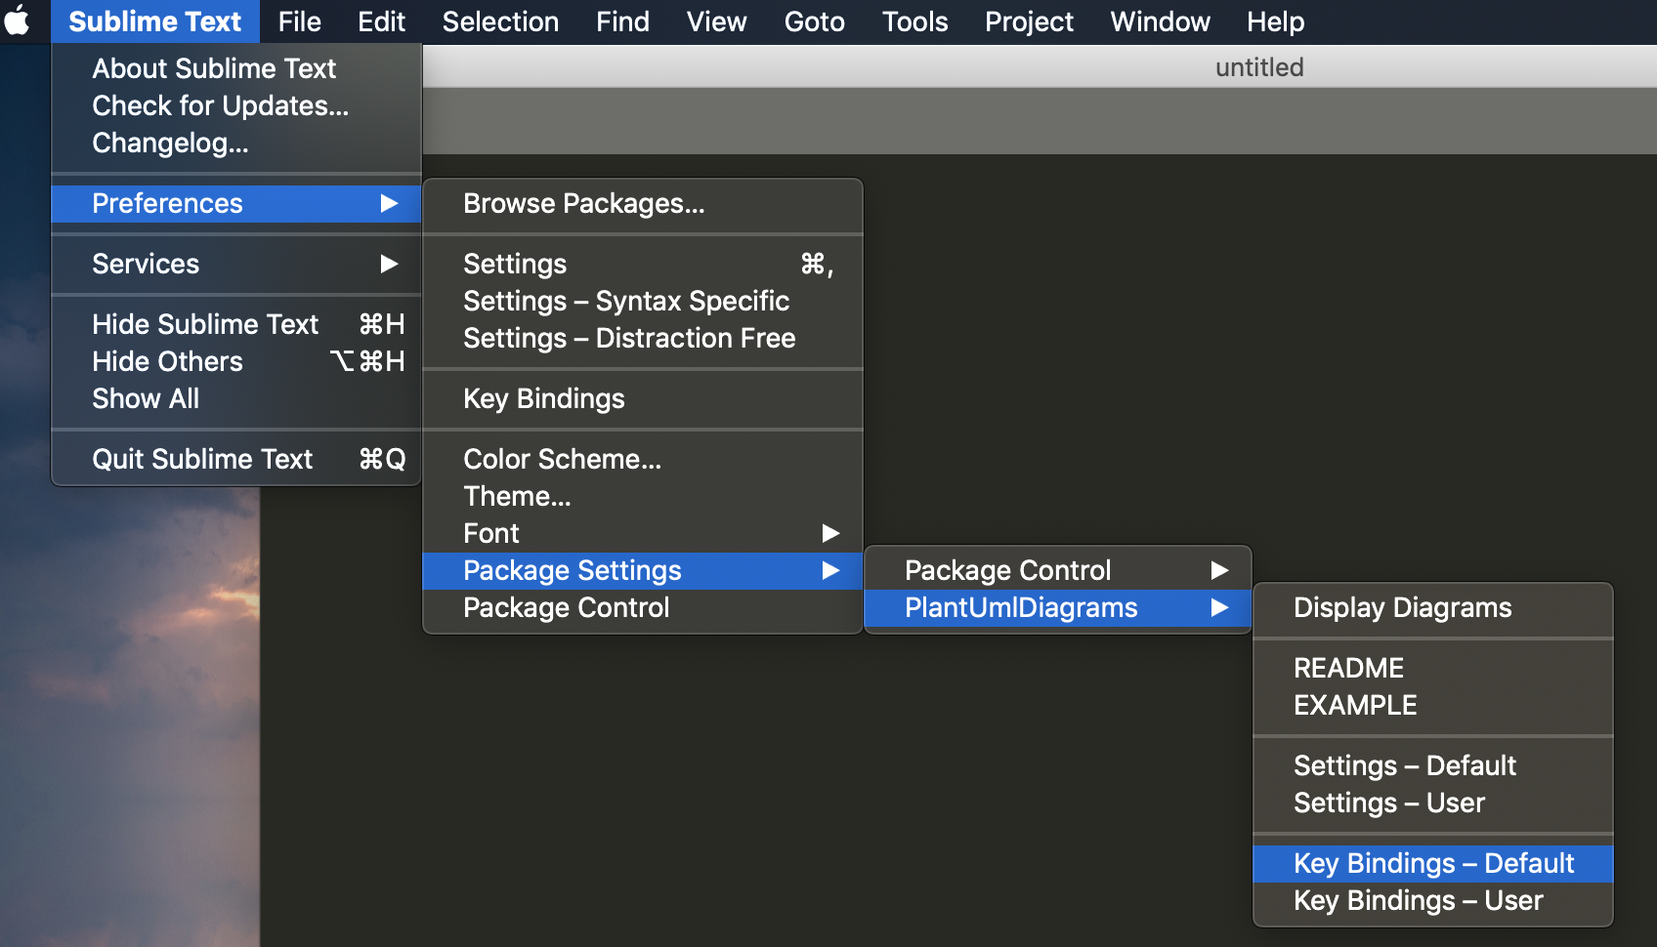The width and height of the screenshot is (1657, 947).
Task: Open Settings – Distraction Free
Action: [x=628, y=339]
